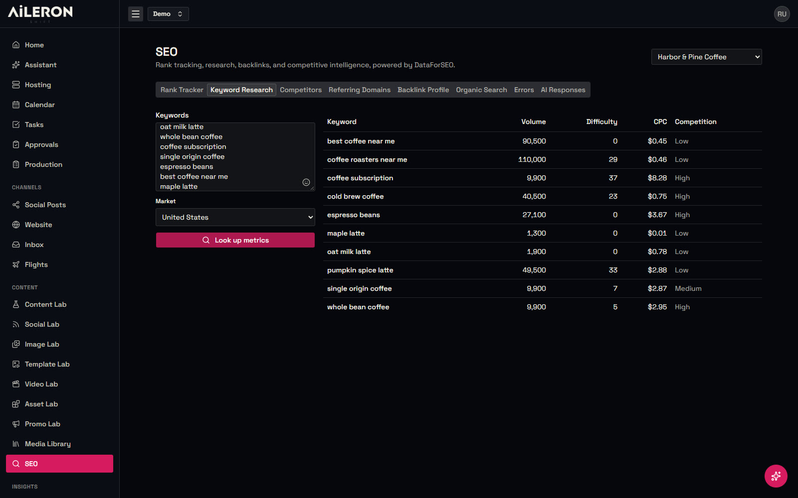Open the Home page from the sidebar
Screen dimensions: 798x498
pos(59,45)
